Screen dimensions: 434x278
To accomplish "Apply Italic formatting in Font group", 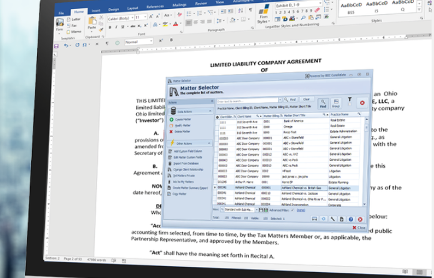I will (116, 27).
